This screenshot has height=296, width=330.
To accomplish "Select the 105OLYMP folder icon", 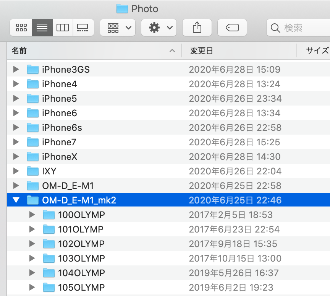I will click(x=49, y=287).
